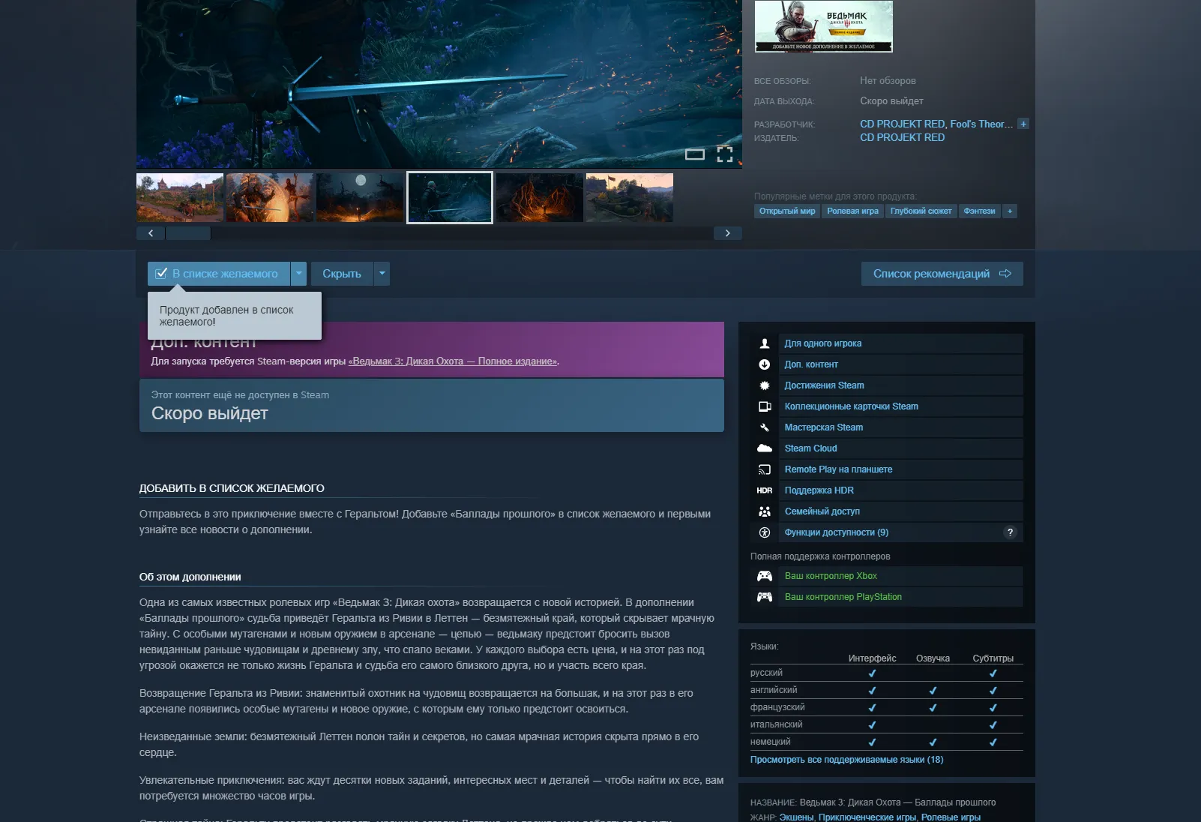This screenshot has height=822, width=1201.
Task: Select the fire battle screenshot thumbnail
Action: click(270, 198)
